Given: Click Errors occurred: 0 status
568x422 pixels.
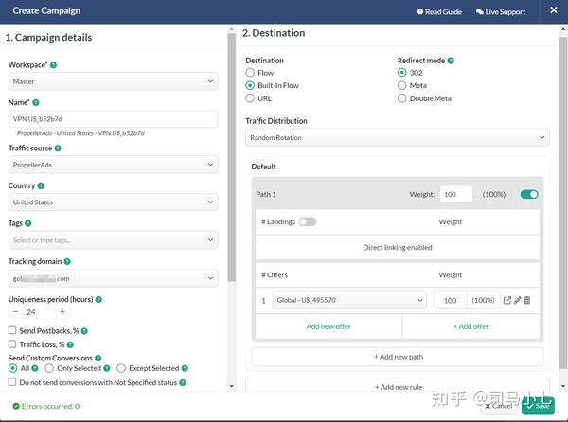Looking at the screenshot, I should [46, 407].
